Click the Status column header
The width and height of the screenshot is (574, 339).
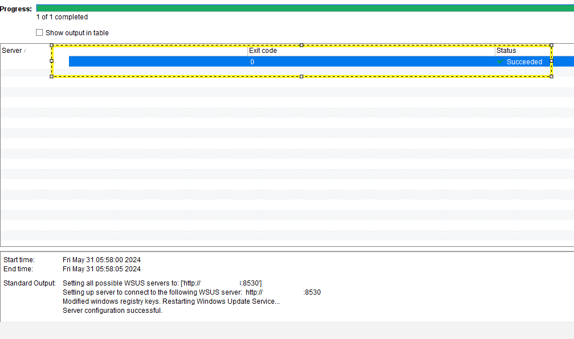(x=506, y=50)
